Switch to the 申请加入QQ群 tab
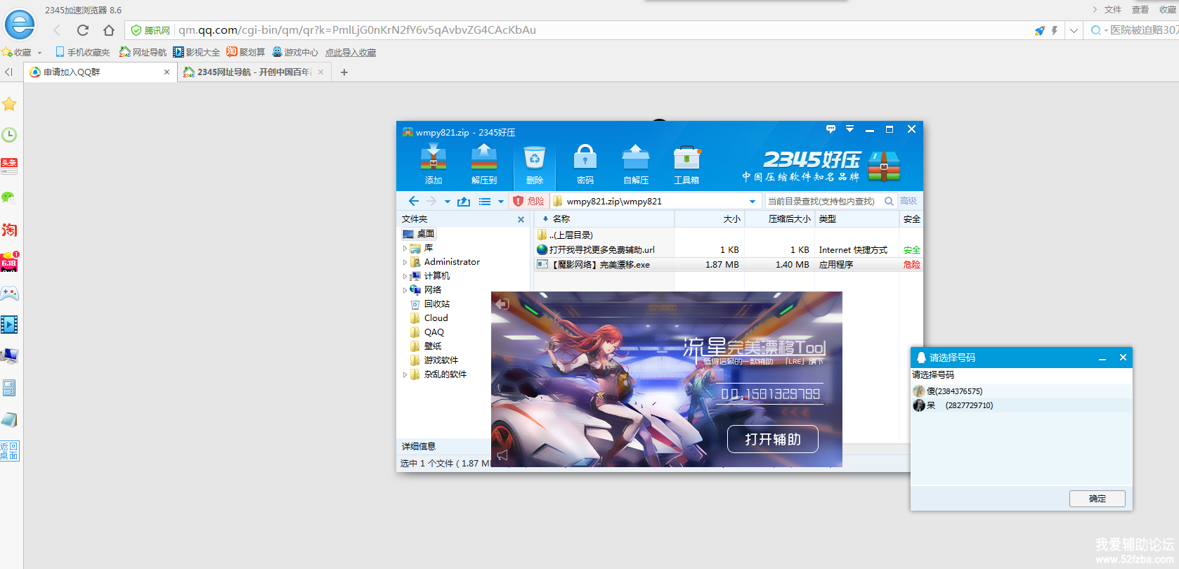This screenshot has width=1179, height=569. [x=100, y=72]
